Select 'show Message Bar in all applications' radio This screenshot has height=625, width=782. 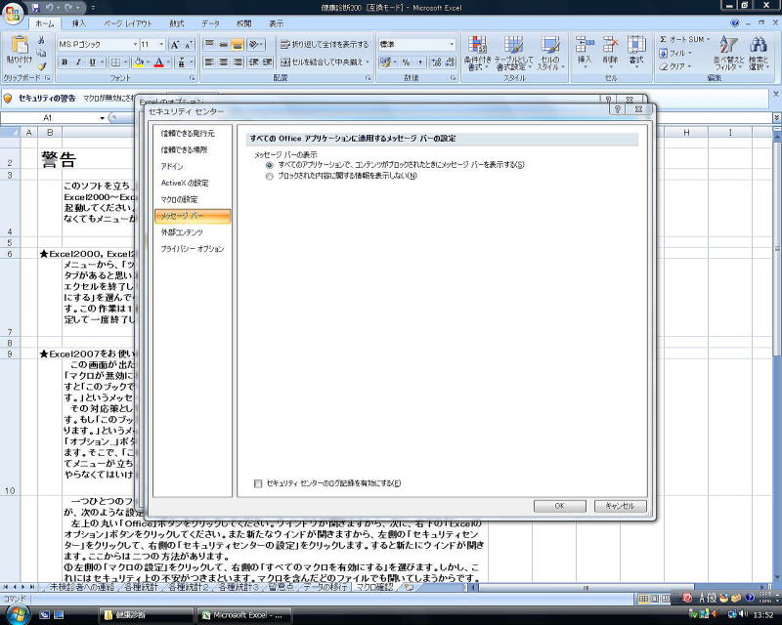tap(270, 165)
